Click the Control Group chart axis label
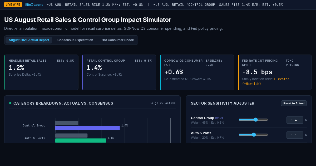The height and width of the screenshot is (166, 316). point(34,125)
